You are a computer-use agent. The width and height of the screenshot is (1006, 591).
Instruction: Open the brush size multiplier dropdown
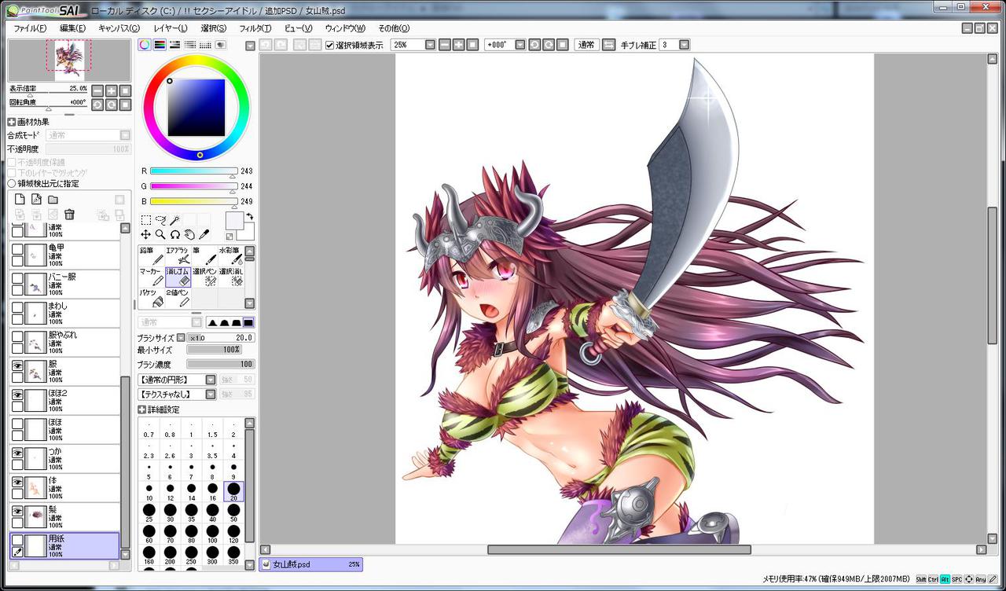coord(181,337)
